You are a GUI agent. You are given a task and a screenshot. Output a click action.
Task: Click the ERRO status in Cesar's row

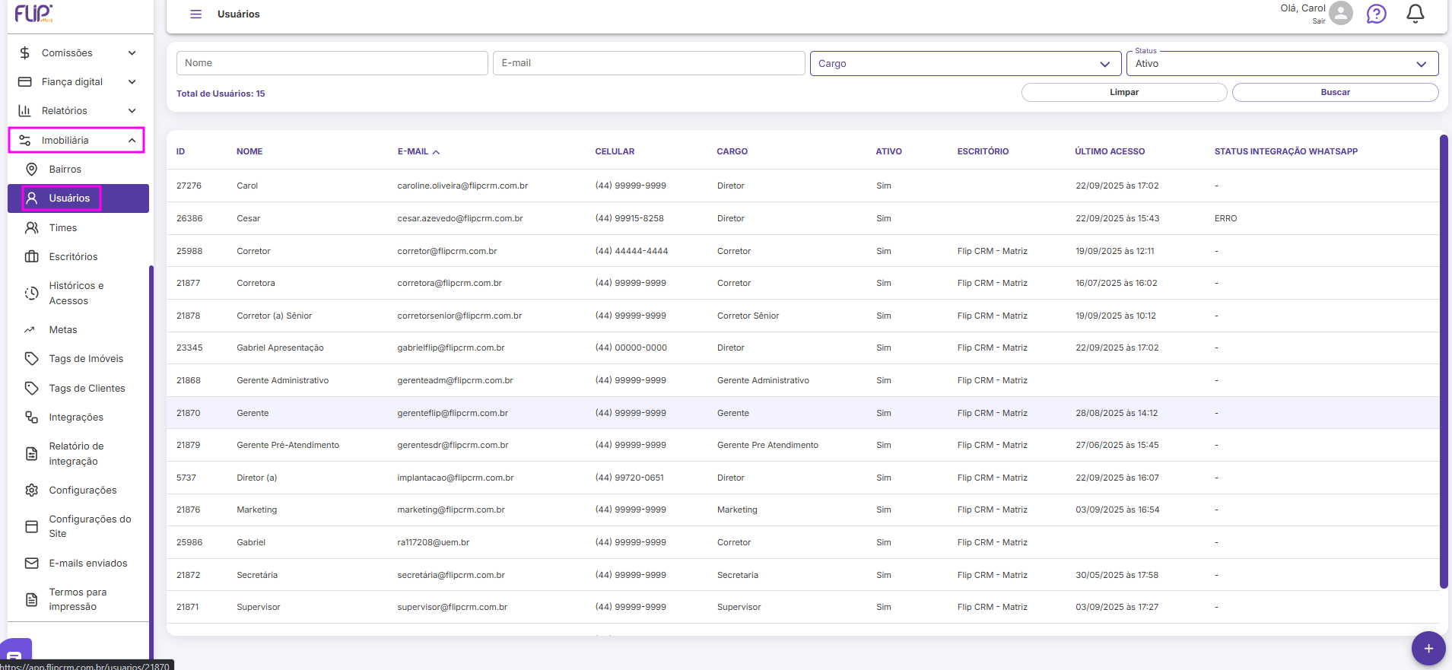1225,218
